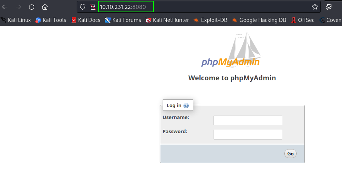Open the Google Hacking DB bookmark
This screenshot has width=342, height=177.
tap(259, 20)
